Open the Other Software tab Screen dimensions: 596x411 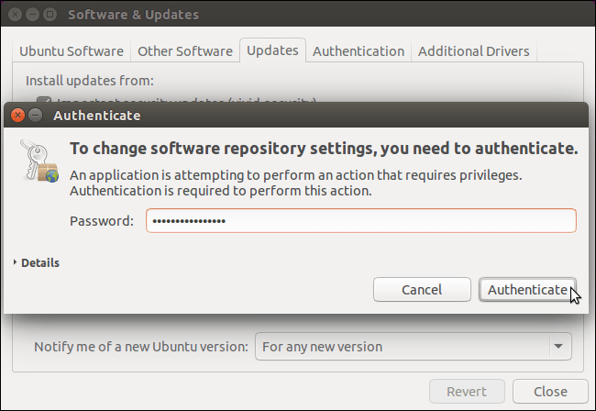click(185, 51)
